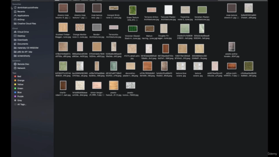Select the Orange Marble texture thumbnail
The height and width of the screenshot is (157, 279).
(x=80, y=27)
